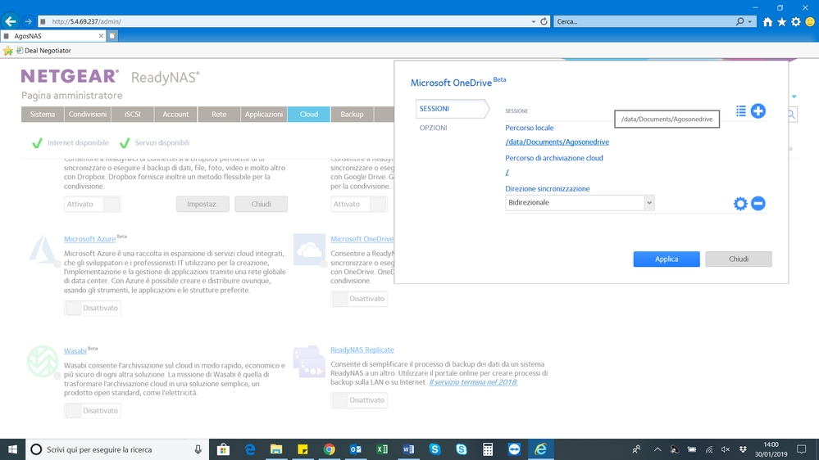Viewport: 819px width, 460px height.
Task: Open Outlook from taskbar
Action: 356,449
